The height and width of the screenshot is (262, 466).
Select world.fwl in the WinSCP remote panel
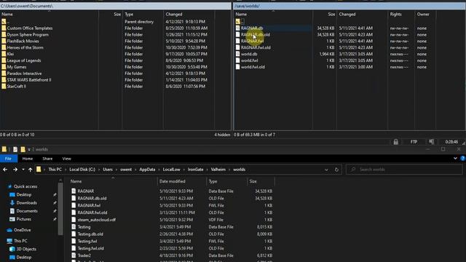click(249, 60)
